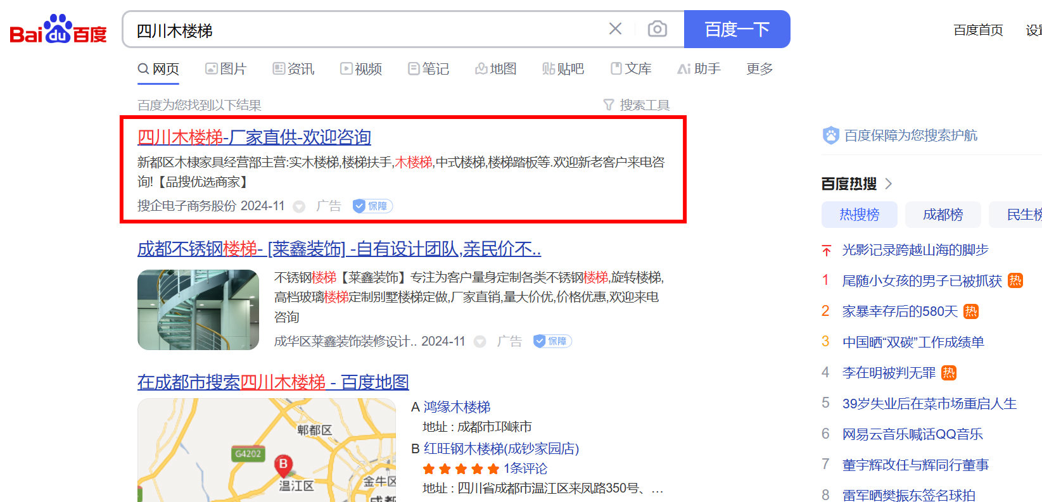Click the spiral staircase thumbnail image
1042x502 pixels.
tap(198, 310)
